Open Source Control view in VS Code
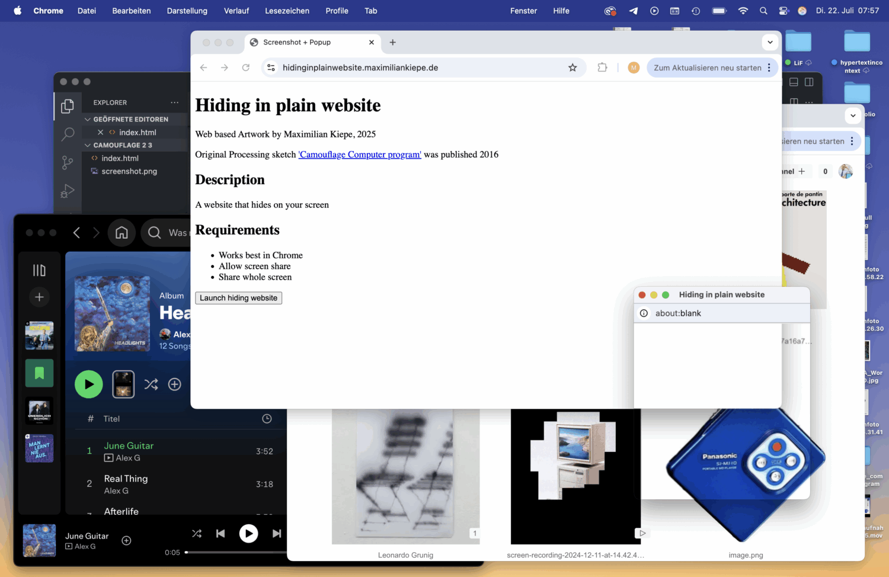Viewport: 889px width, 577px height. coord(68,162)
